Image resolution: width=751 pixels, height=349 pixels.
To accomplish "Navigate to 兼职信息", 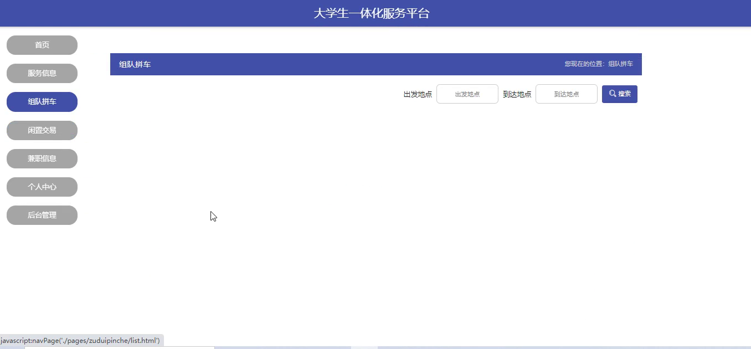I will (42, 158).
